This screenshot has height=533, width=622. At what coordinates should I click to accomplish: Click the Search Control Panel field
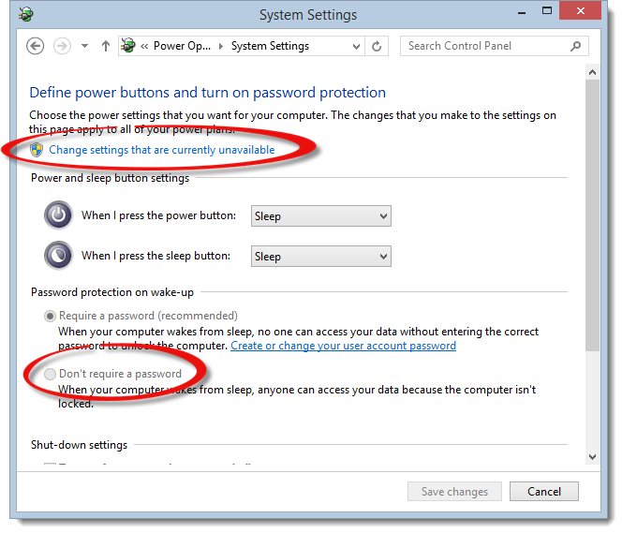point(495,46)
